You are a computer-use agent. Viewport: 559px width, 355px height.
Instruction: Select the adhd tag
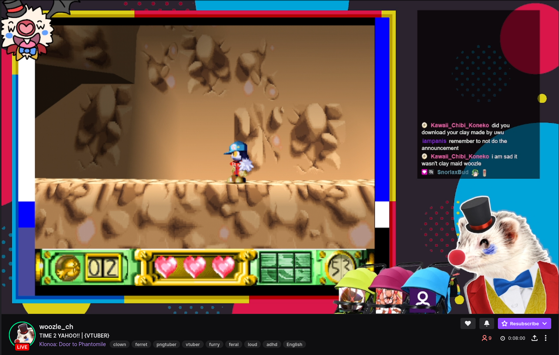click(x=272, y=345)
